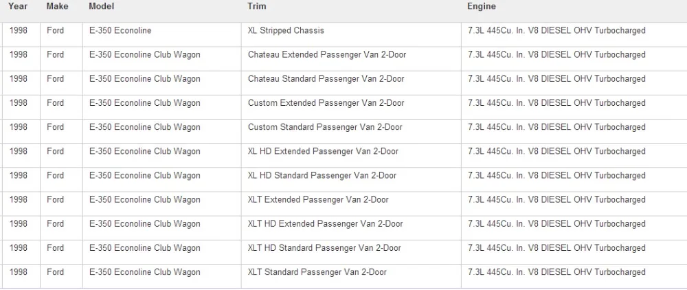Click the Custom Standard Passenger Van trim cell
Image resolution: width=687 pixels, height=290 pixels.
point(325,127)
